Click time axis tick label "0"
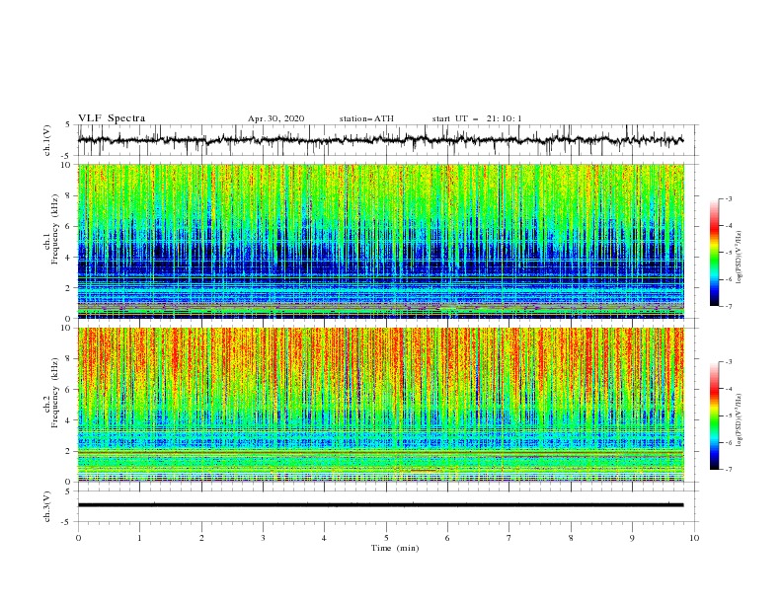 point(78,538)
